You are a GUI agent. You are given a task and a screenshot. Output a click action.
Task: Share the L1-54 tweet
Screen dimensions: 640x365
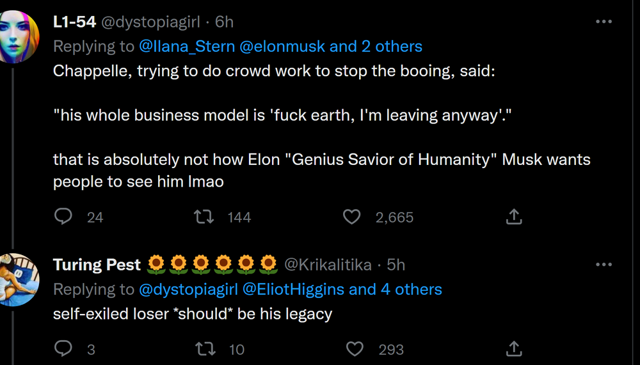pyautogui.click(x=513, y=217)
